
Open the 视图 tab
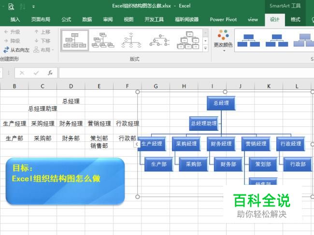[x=128, y=19]
